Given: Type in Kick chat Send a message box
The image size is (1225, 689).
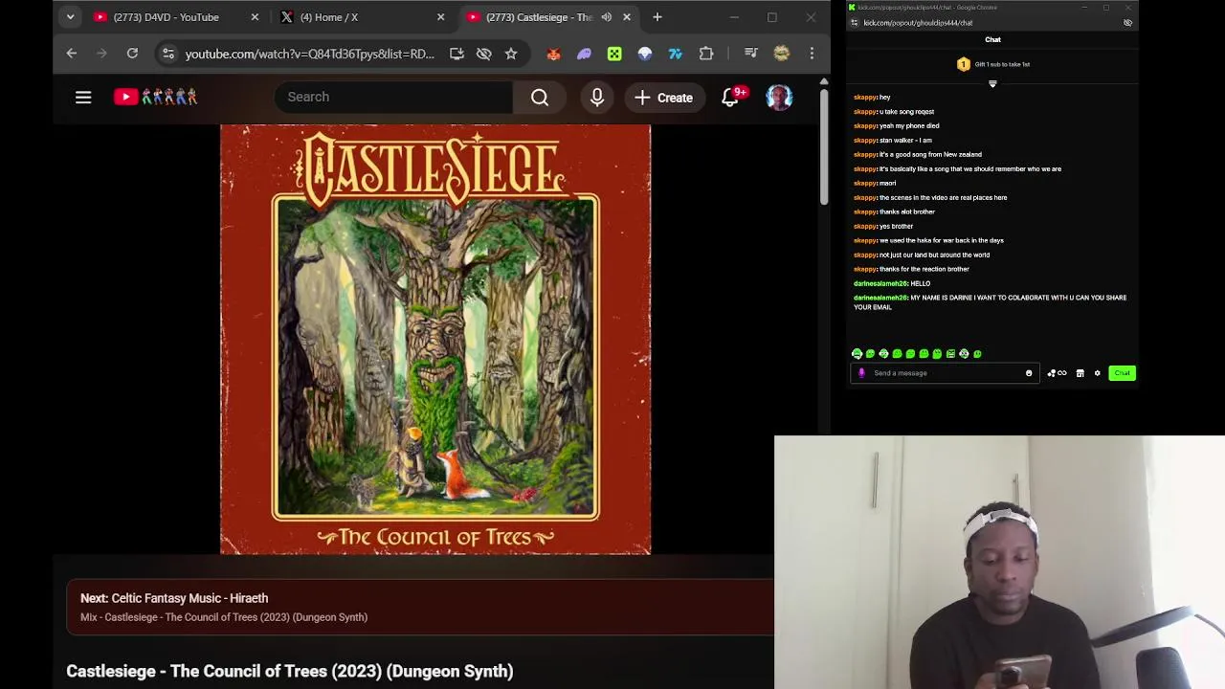Looking at the screenshot, I should click(943, 373).
